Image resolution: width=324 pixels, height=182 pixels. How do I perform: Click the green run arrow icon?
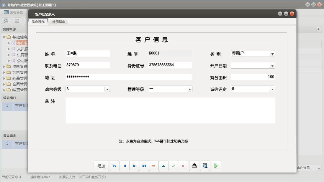tap(216, 166)
